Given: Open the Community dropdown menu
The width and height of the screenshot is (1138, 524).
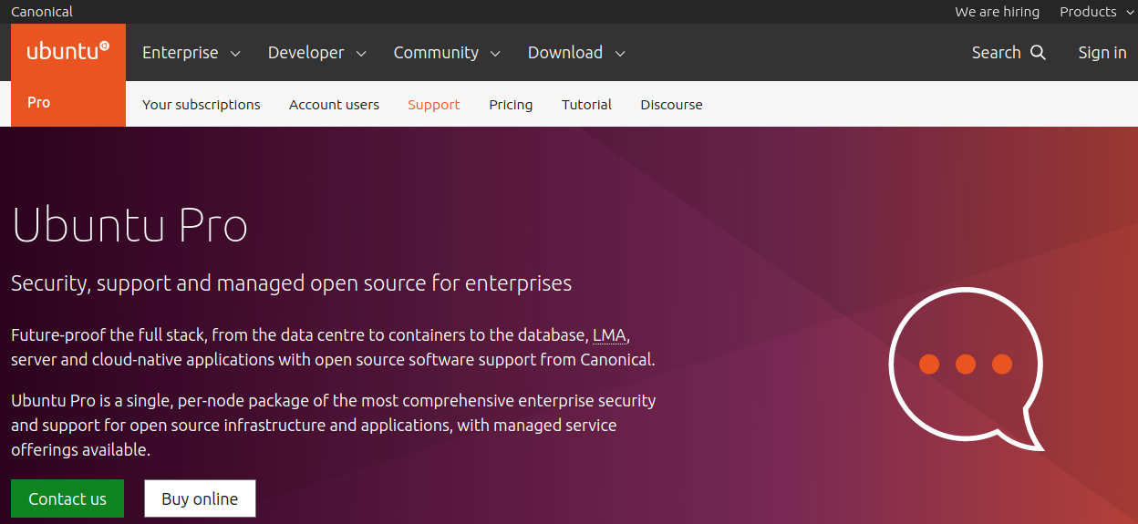Looking at the screenshot, I should (x=447, y=53).
